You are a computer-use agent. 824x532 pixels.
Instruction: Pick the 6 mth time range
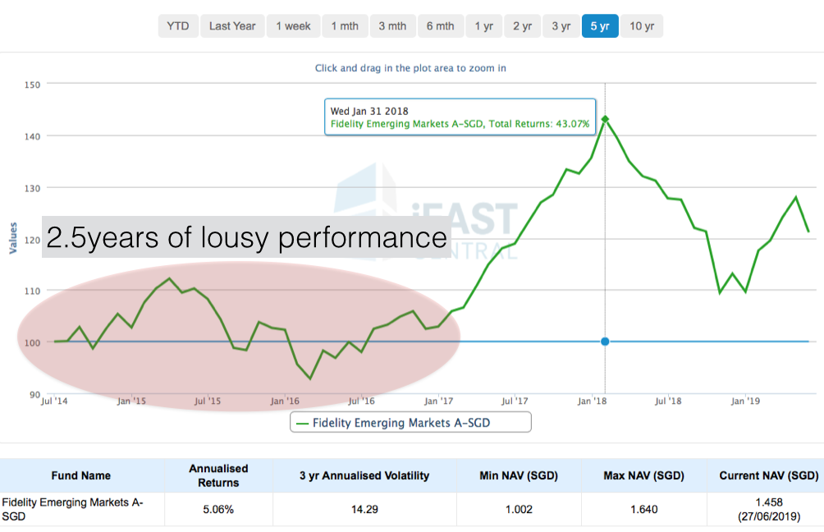[x=440, y=26]
